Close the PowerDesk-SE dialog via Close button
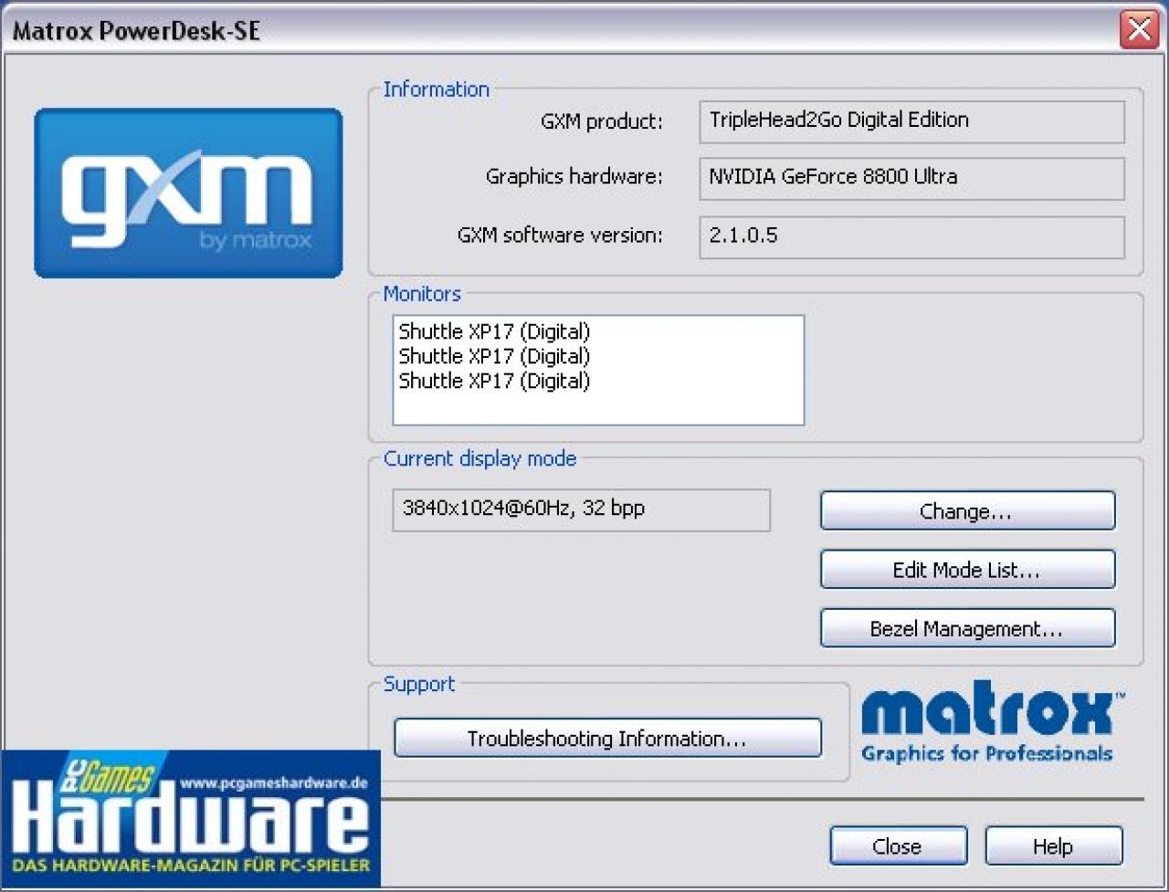Screen dimensions: 1169x892 click(898, 845)
